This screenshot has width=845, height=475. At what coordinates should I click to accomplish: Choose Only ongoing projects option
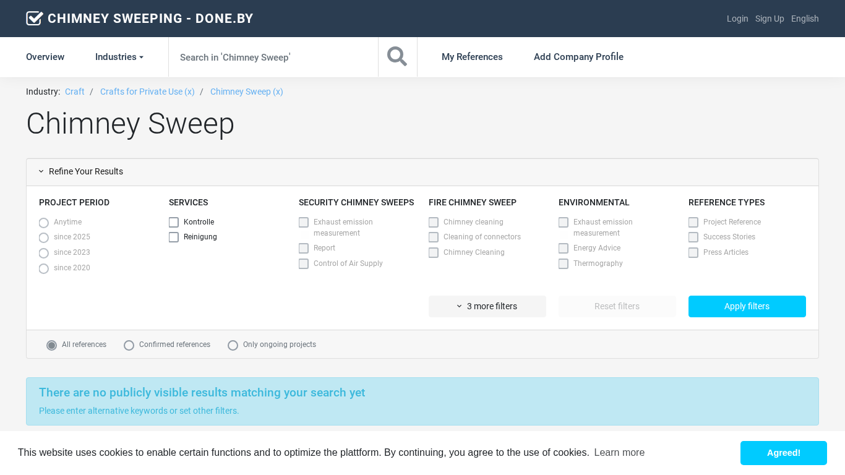point(233,345)
